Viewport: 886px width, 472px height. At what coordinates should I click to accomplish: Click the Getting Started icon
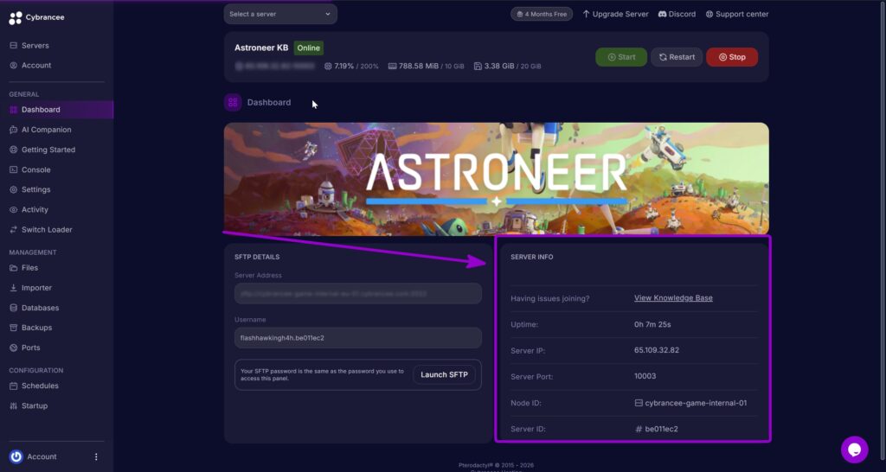click(x=14, y=150)
